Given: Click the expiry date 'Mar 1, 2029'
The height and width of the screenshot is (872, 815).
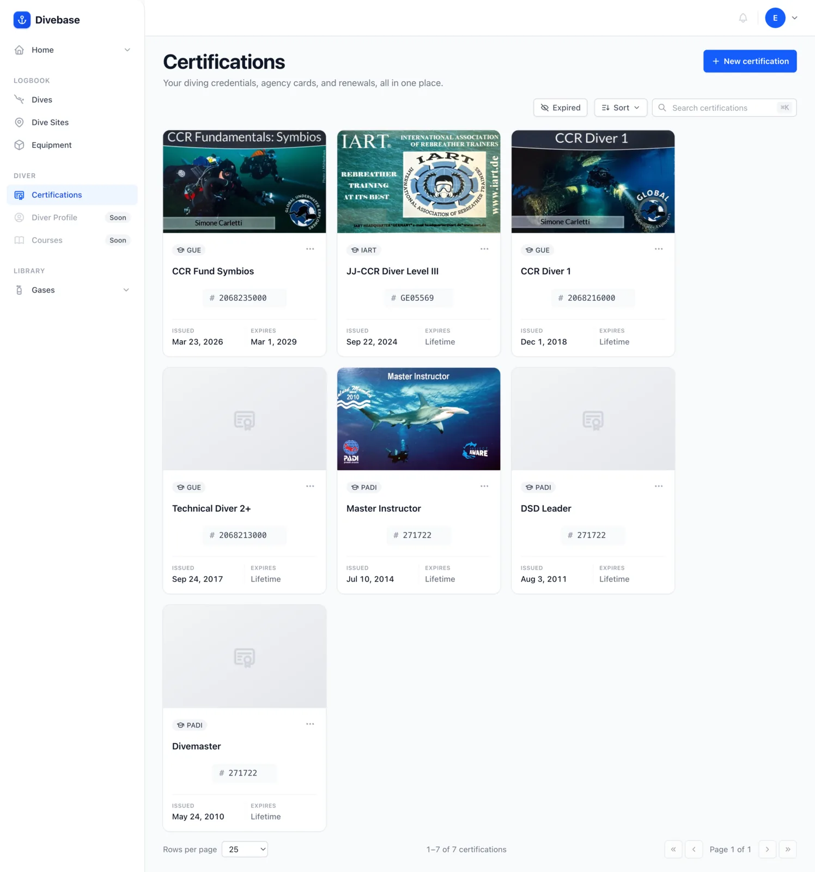Looking at the screenshot, I should click(274, 342).
